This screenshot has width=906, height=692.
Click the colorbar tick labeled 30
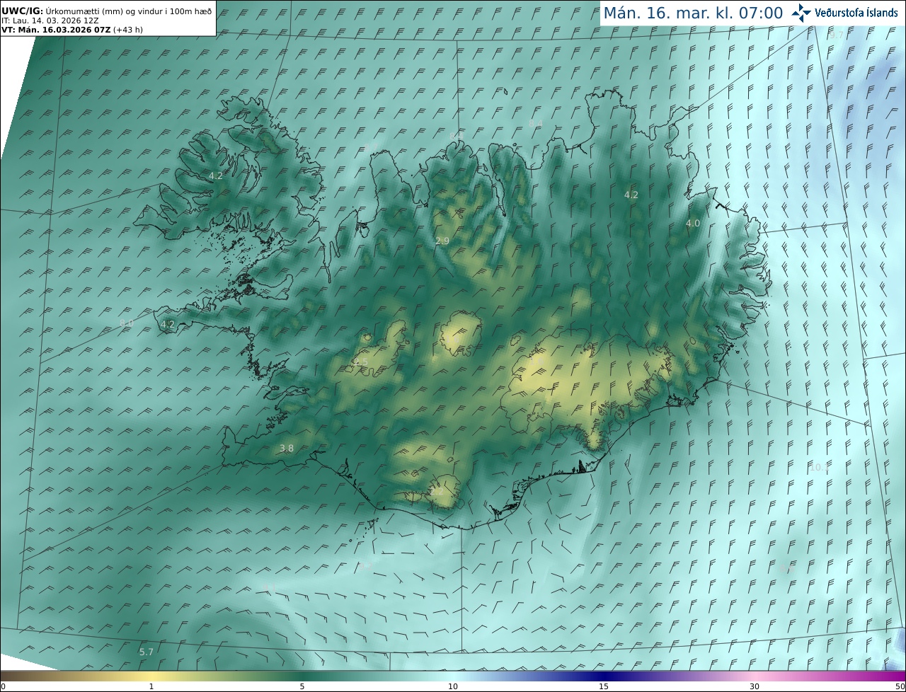(x=755, y=686)
